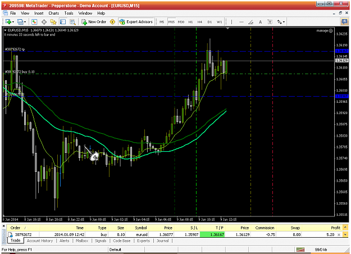This screenshot has width=351, height=254.
Task: Switch to the Alerts tab
Action: click(x=64, y=241)
